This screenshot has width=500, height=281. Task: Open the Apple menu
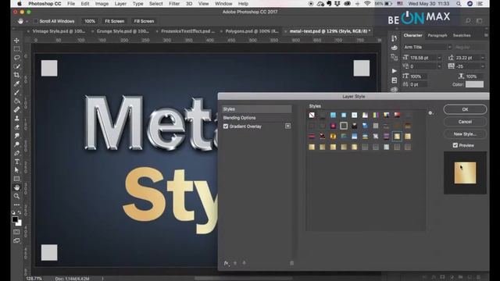[19, 4]
